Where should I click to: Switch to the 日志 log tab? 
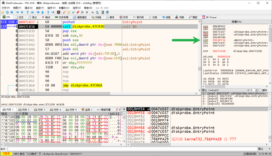pos(19,17)
